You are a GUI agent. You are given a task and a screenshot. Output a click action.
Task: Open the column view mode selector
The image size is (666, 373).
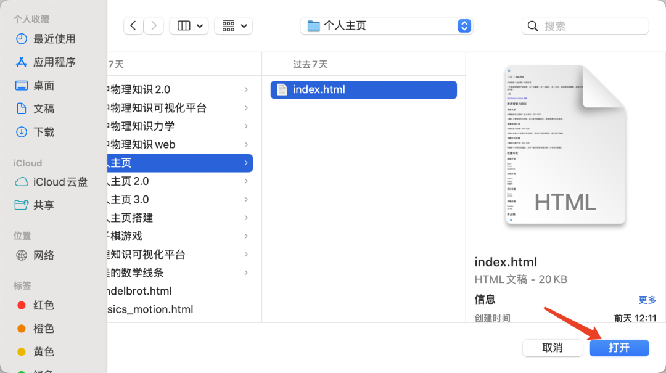point(189,26)
